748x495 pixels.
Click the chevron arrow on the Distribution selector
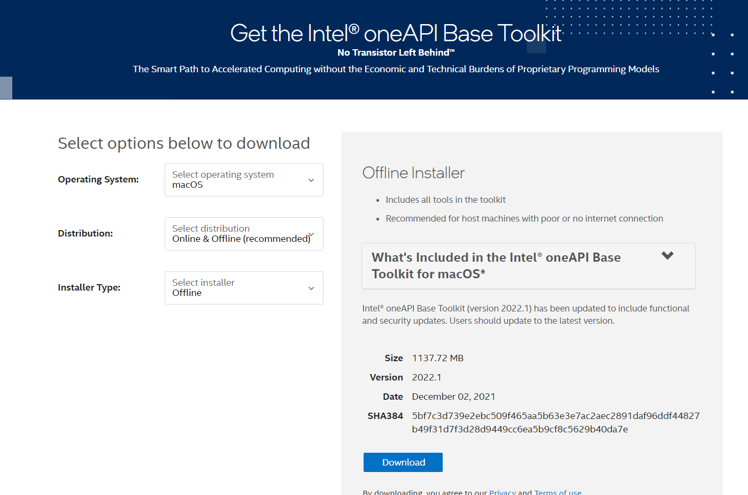(x=311, y=234)
